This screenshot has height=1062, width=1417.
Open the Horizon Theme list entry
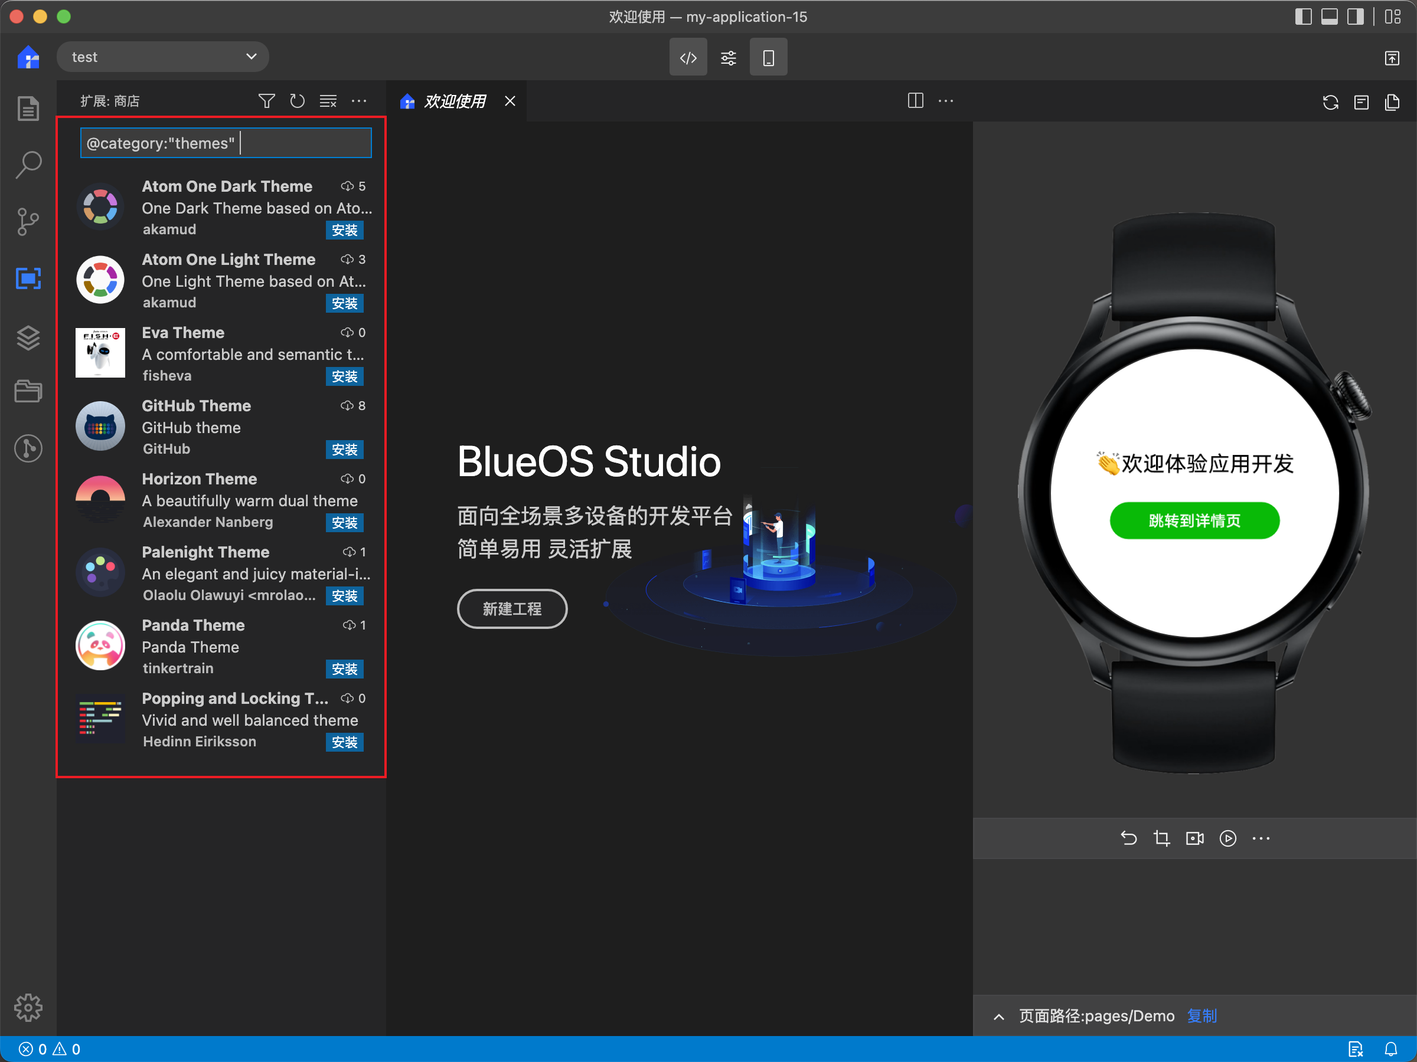pos(221,500)
